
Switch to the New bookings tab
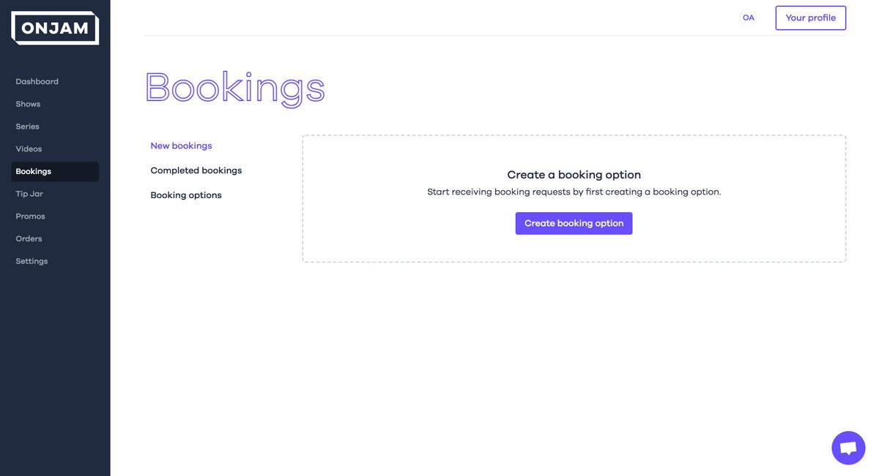[181, 146]
